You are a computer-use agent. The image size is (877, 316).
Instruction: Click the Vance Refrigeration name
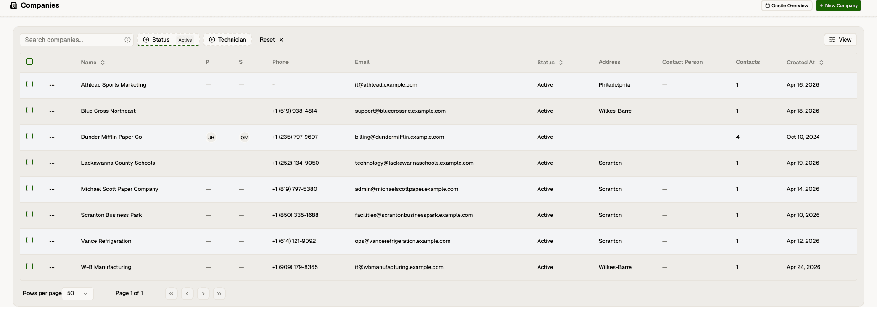coord(106,241)
